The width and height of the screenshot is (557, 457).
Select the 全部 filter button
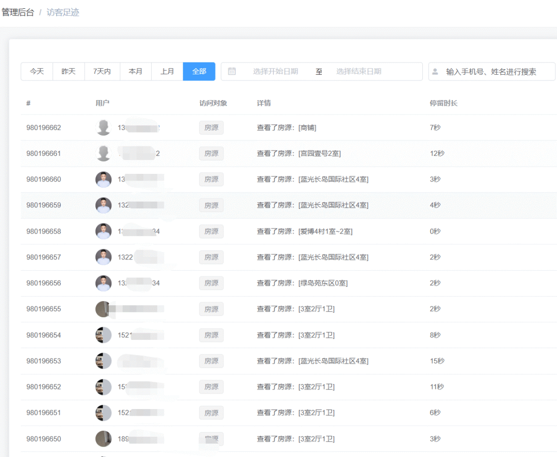[199, 72]
